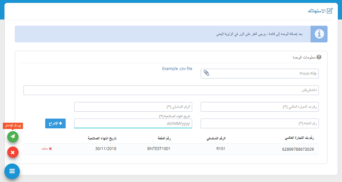Click the red X floating cancel button
342x182 pixels.
[13, 152]
